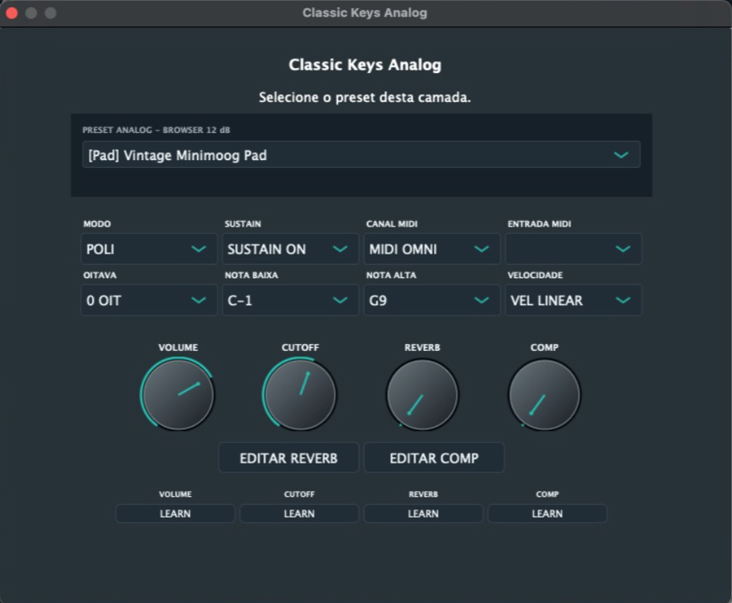Screen dimensions: 732x603
Task: Open the EDITAR REVERB editor
Action: click(289, 458)
